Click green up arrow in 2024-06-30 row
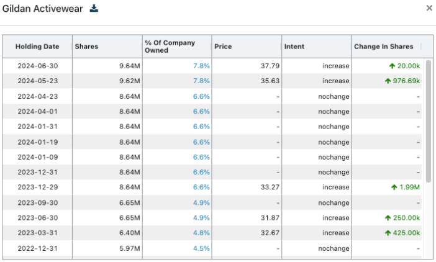Viewport: 436px width, 262px height. (x=392, y=66)
